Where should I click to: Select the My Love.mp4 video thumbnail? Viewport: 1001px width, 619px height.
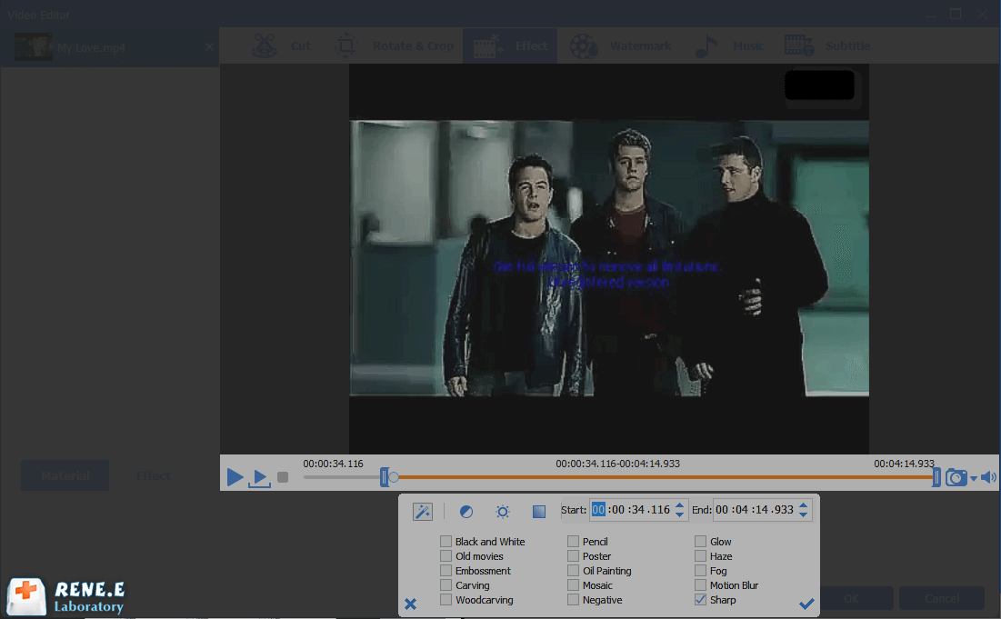click(34, 46)
